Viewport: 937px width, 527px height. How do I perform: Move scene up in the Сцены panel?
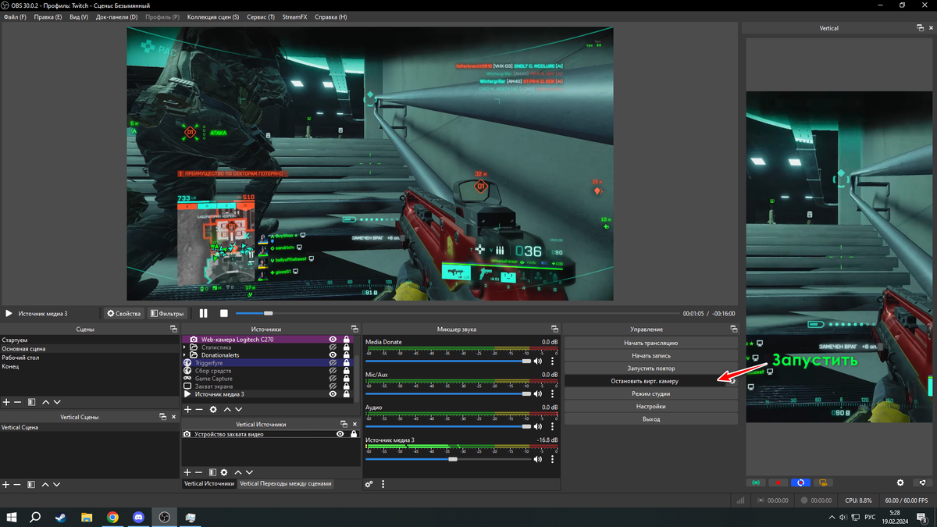click(x=45, y=401)
